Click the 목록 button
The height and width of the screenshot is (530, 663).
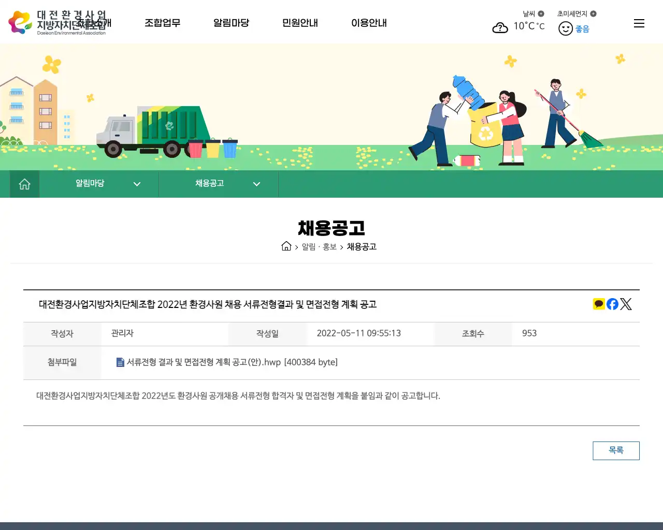point(616,450)
